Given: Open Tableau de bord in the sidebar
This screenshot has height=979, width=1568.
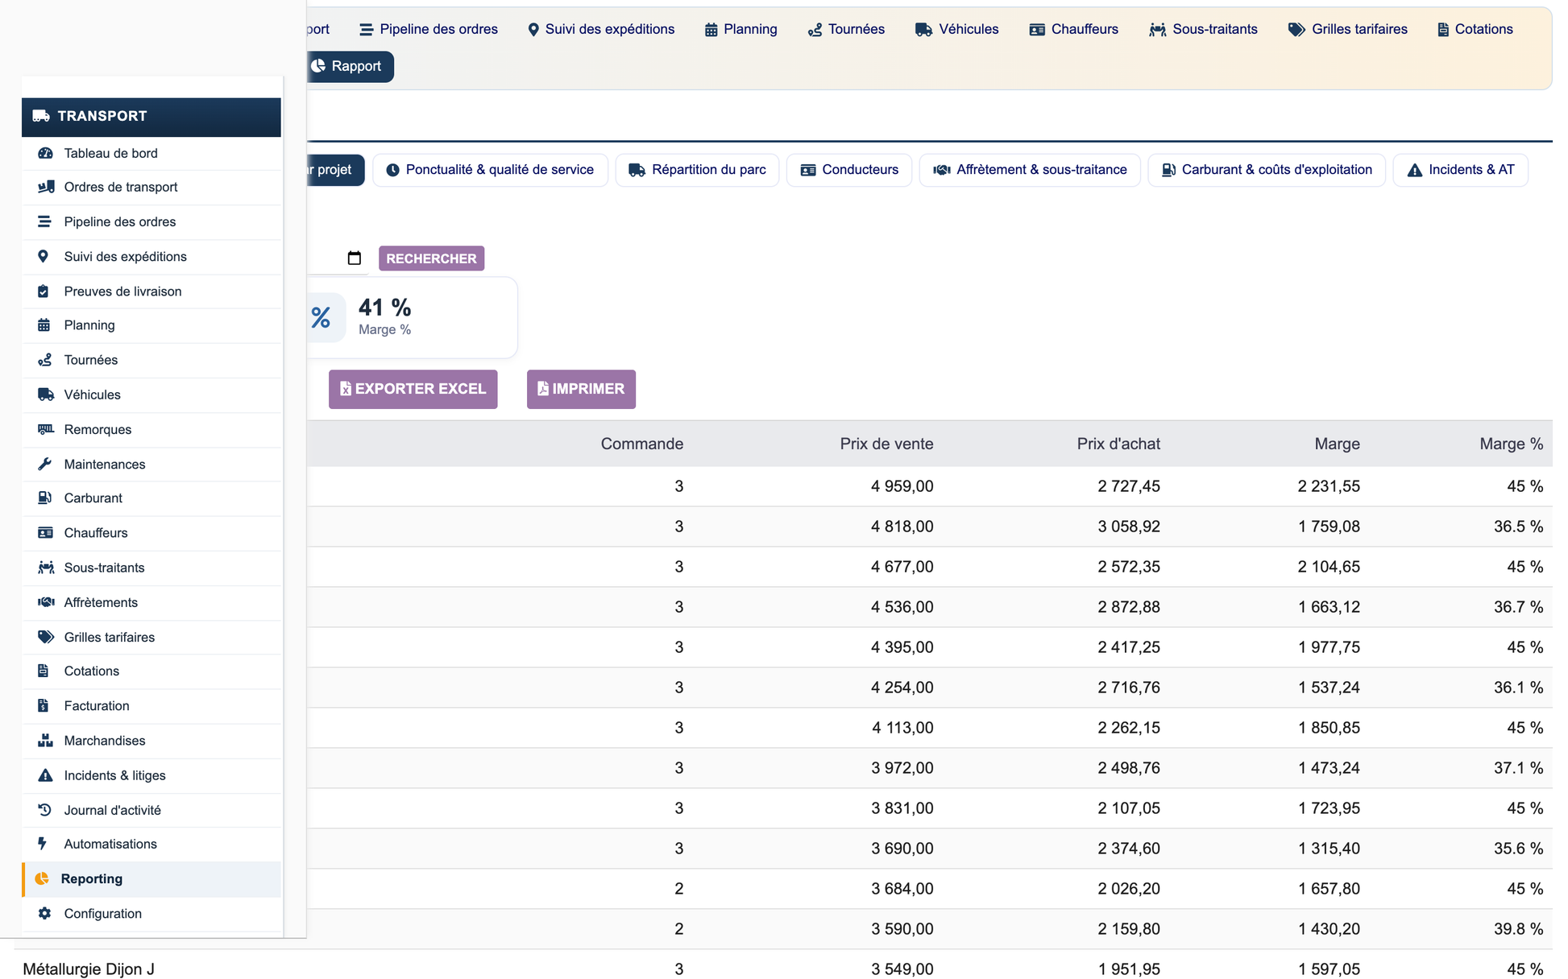Looking at the screenshot, I should (x=151, y=153).
